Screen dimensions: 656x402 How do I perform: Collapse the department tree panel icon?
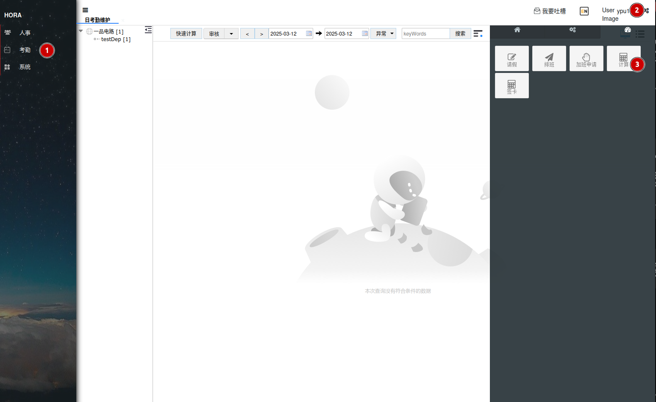(148, 30)
